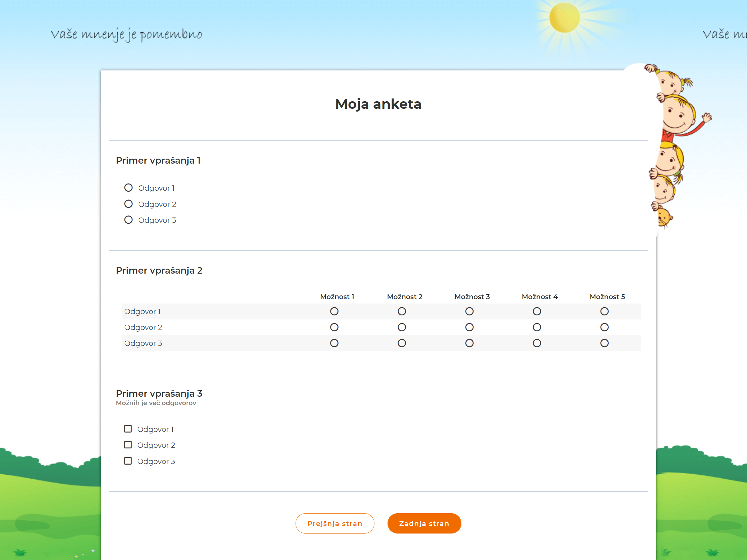
Task: Click the Moja anketa title
Action: point(378,104)
